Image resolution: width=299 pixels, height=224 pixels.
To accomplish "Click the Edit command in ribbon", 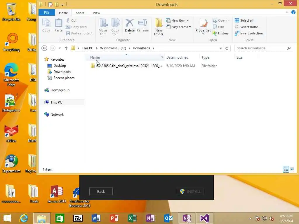I will pyautogui.click(x=218, y=27).
